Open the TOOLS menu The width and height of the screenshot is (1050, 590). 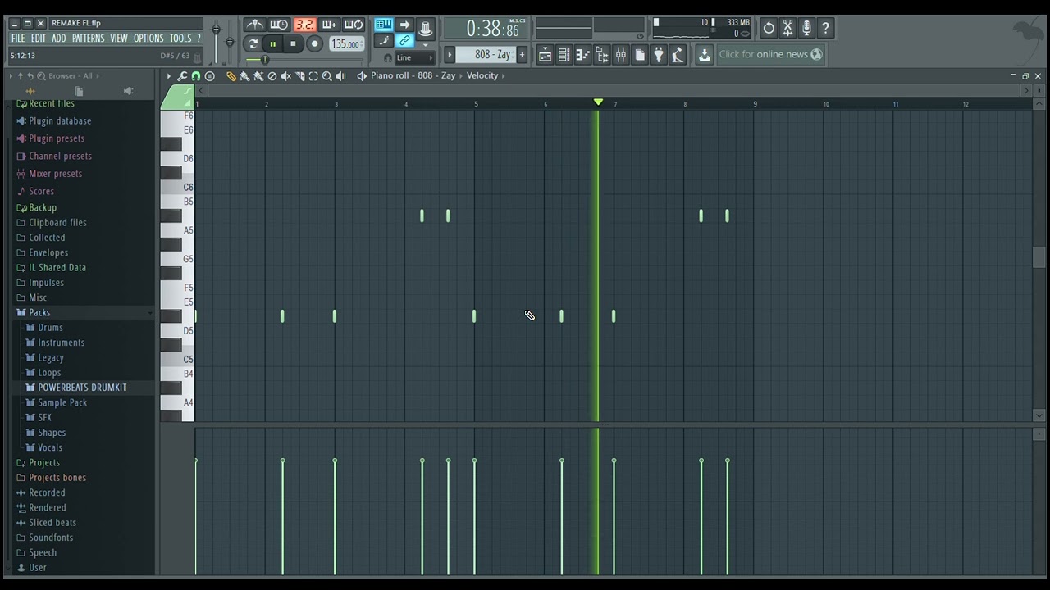[180, 39]
